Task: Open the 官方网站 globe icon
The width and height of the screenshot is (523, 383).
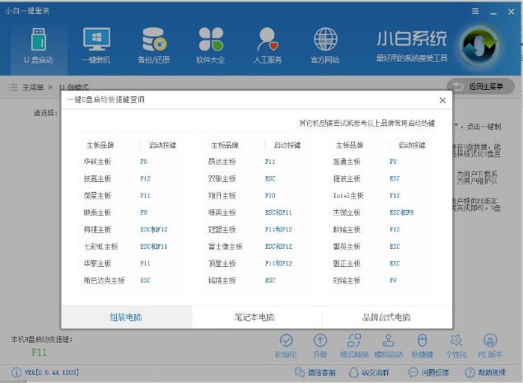Action: click(325, 39)
